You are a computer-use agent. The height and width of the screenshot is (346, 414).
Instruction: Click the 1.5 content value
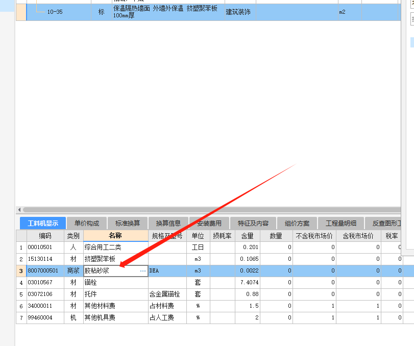(248, 306)
